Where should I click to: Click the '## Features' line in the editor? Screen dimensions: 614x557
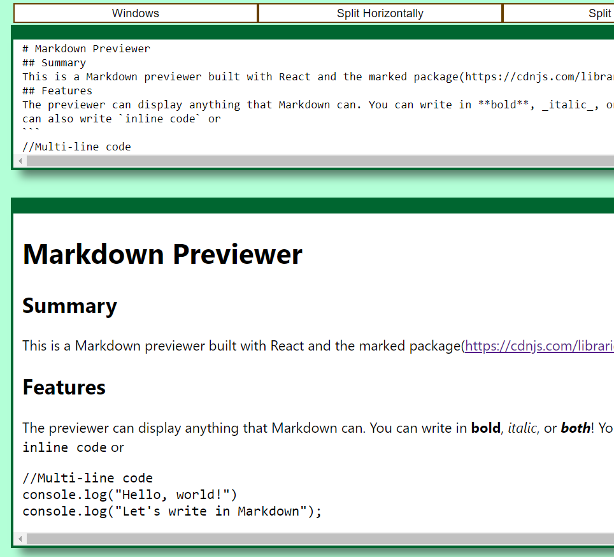(x=57, y=91)
